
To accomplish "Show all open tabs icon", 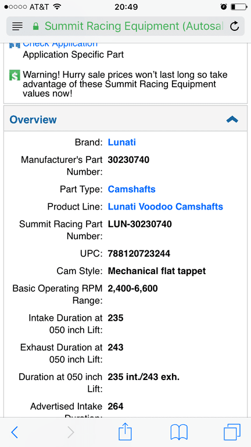I will [x=232, y=432].
